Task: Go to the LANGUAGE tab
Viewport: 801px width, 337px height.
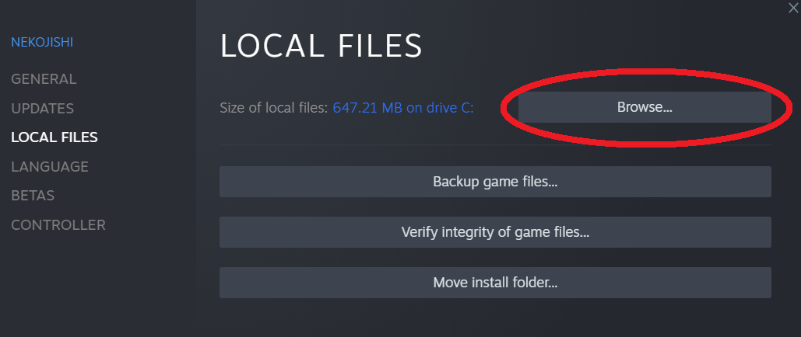Action: pyautogui.click(x=49, y=167)
